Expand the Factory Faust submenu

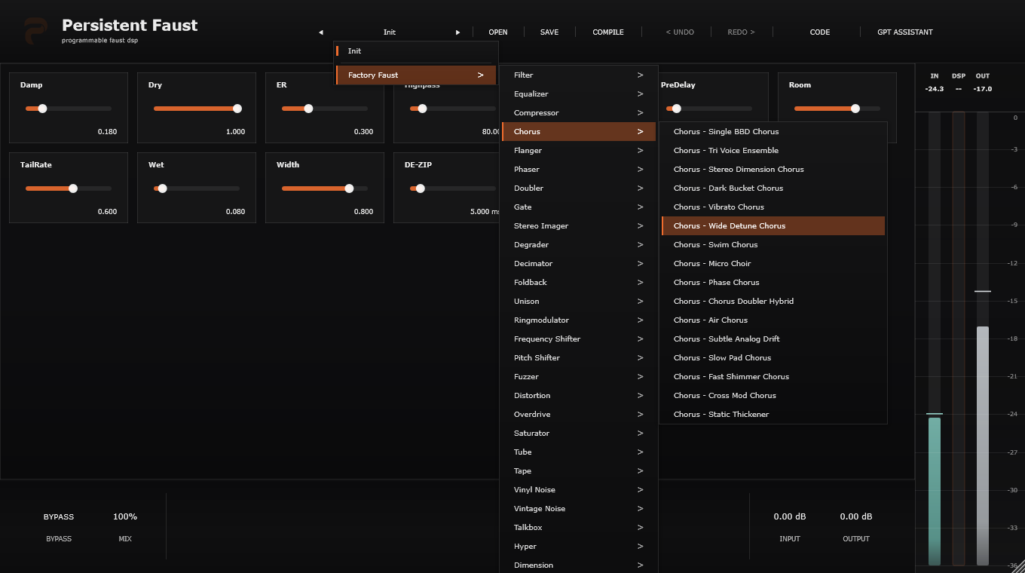(x=416, y=75)
